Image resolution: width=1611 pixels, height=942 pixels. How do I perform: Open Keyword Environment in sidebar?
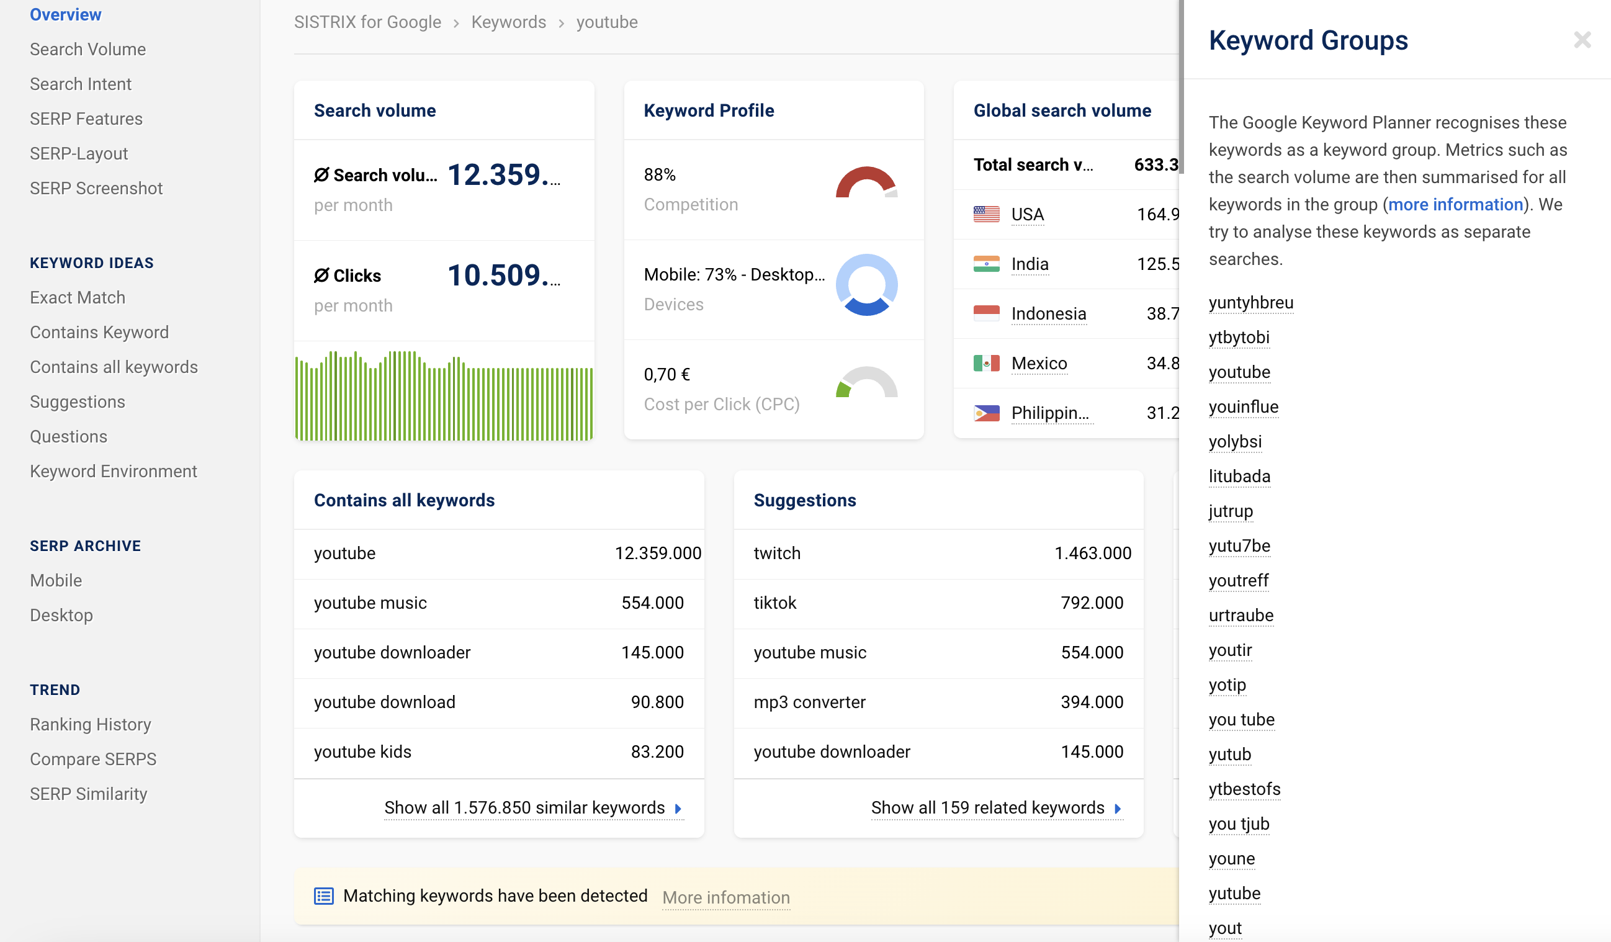click(113, 471)
